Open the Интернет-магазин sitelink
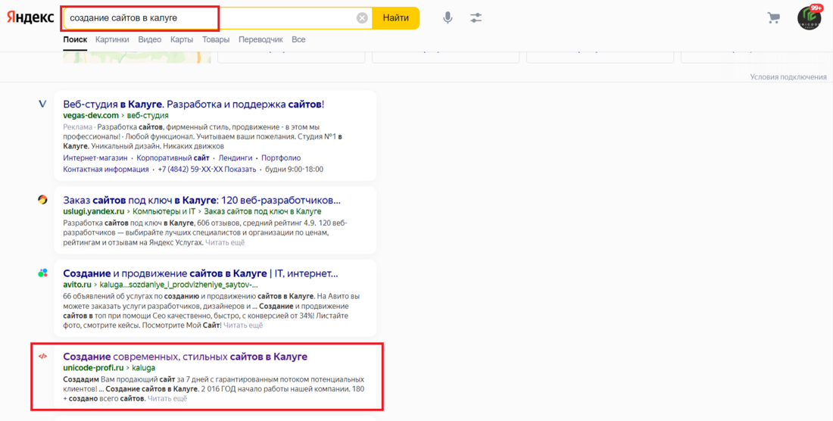The width and height of the screenshot is (833, 421). coord(95,158)
